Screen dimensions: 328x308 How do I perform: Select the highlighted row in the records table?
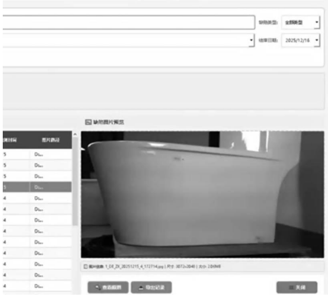pos(36,187)
